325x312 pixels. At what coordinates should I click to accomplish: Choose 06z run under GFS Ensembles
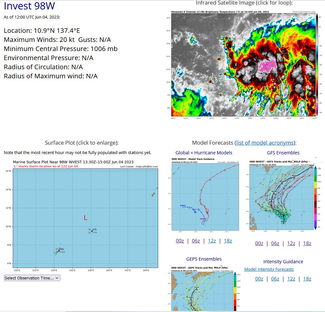[x=275, y=243]
